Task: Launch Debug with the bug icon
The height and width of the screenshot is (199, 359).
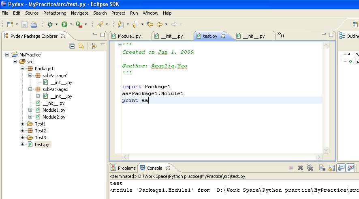Action: pos(50,24)
